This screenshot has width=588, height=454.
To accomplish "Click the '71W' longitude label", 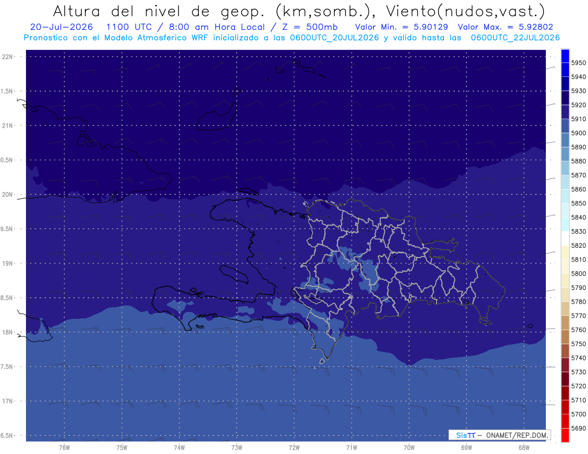I will tap(351, 447).
